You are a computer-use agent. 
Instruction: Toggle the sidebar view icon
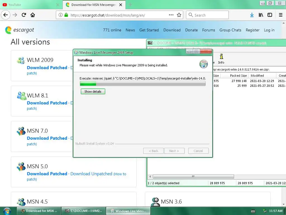270,15
